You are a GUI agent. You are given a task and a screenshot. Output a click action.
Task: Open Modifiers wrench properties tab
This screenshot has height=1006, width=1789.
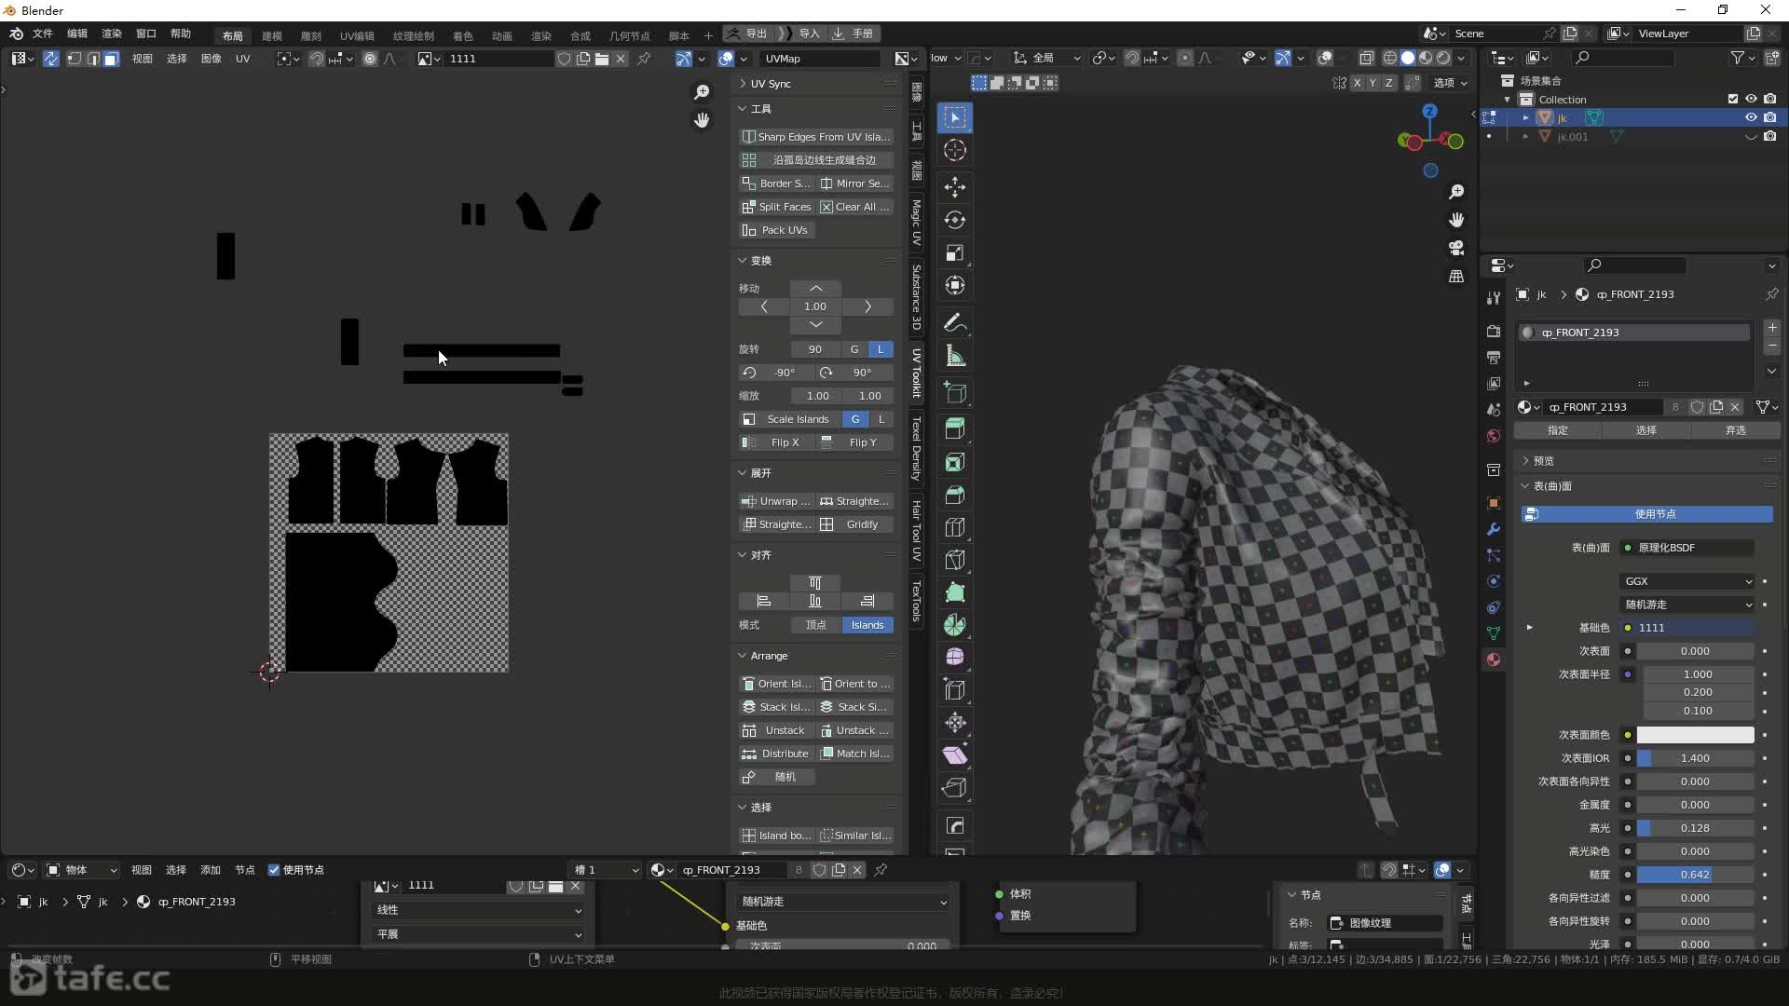tap(1494, 529)
